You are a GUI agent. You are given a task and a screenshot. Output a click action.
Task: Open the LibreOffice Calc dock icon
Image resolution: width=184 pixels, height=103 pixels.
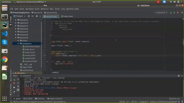click(5, 76)
